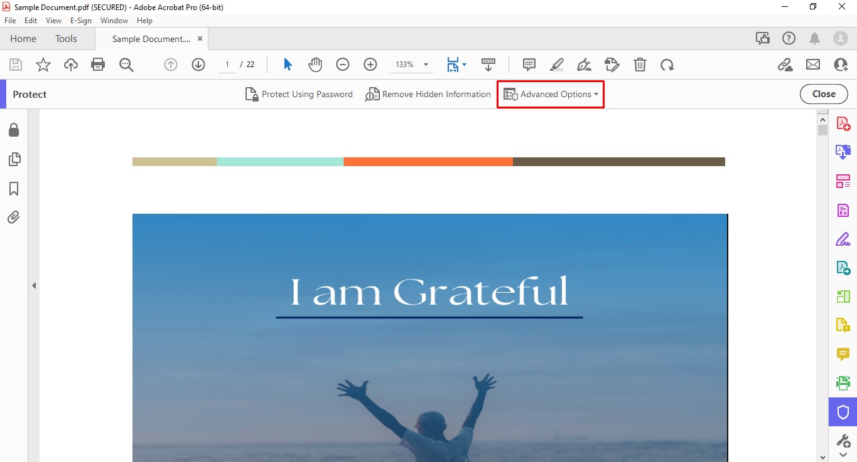Open the Find text magnifier

[126, 65]
